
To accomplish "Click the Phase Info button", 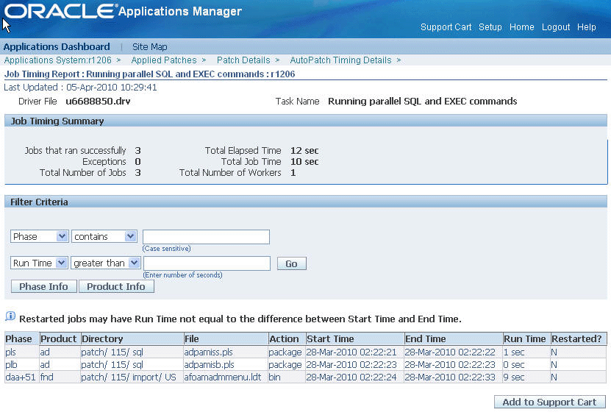I will coord(43,286).
